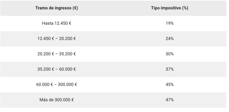This screenshot has height=112, width=229.
Task: Click the word "Hasta" in the first row
Action: tap(47, 23)
